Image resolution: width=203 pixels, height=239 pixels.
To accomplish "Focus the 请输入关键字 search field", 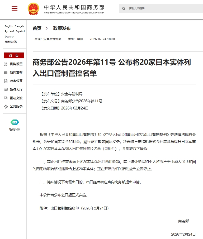I will [161, 8].
